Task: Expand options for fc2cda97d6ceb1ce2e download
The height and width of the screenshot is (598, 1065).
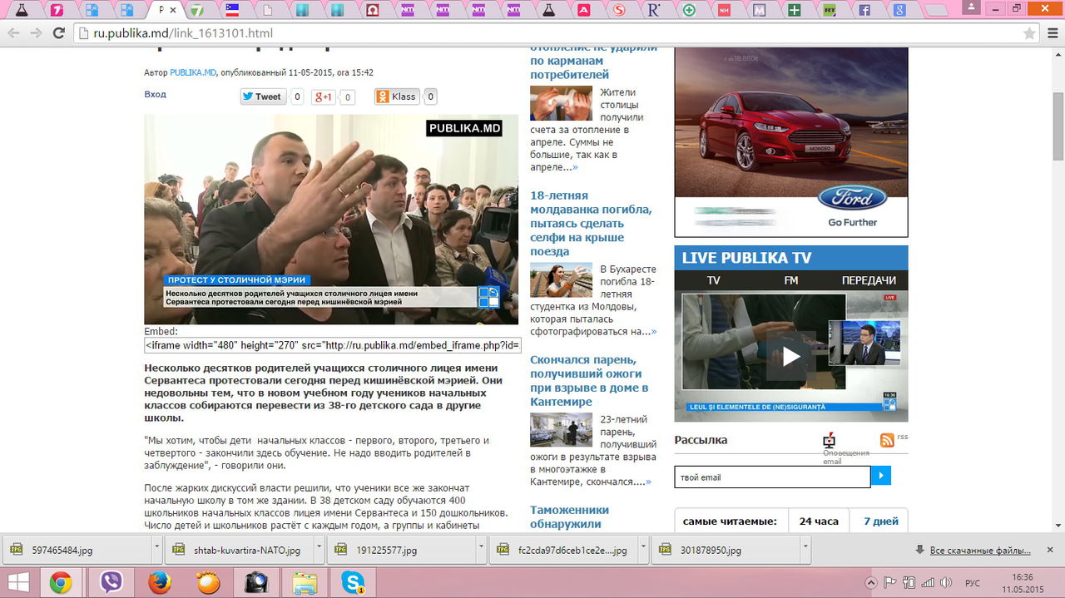Action: point(643,550)
